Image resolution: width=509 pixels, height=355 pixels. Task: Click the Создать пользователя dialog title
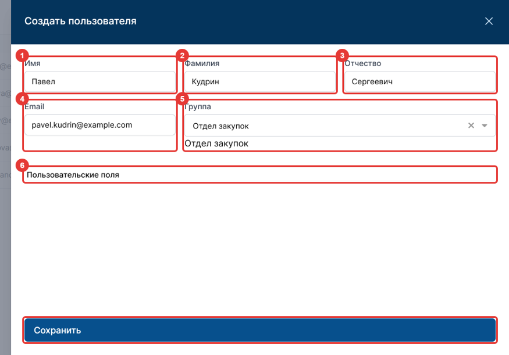(x=80, y=21)
